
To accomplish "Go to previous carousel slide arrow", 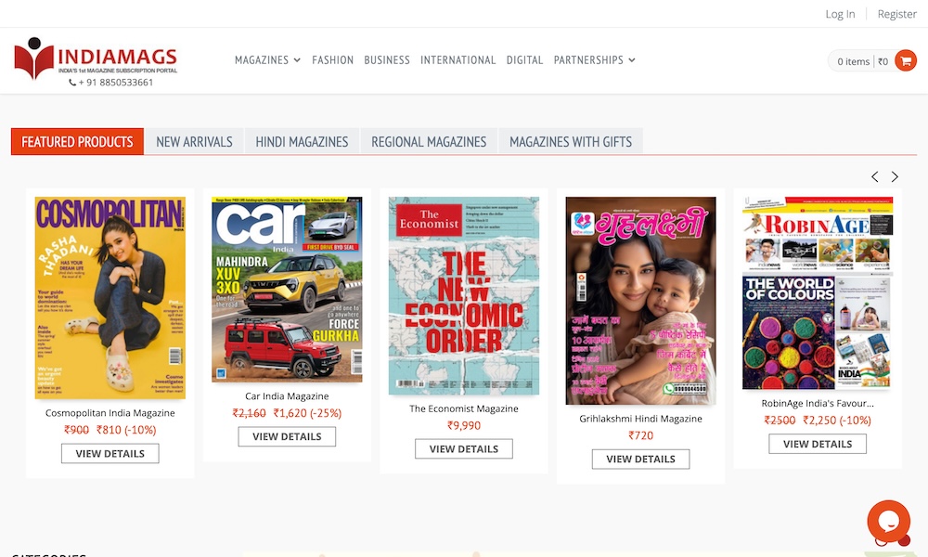I will pyautogui.click(x=875, y=176).
